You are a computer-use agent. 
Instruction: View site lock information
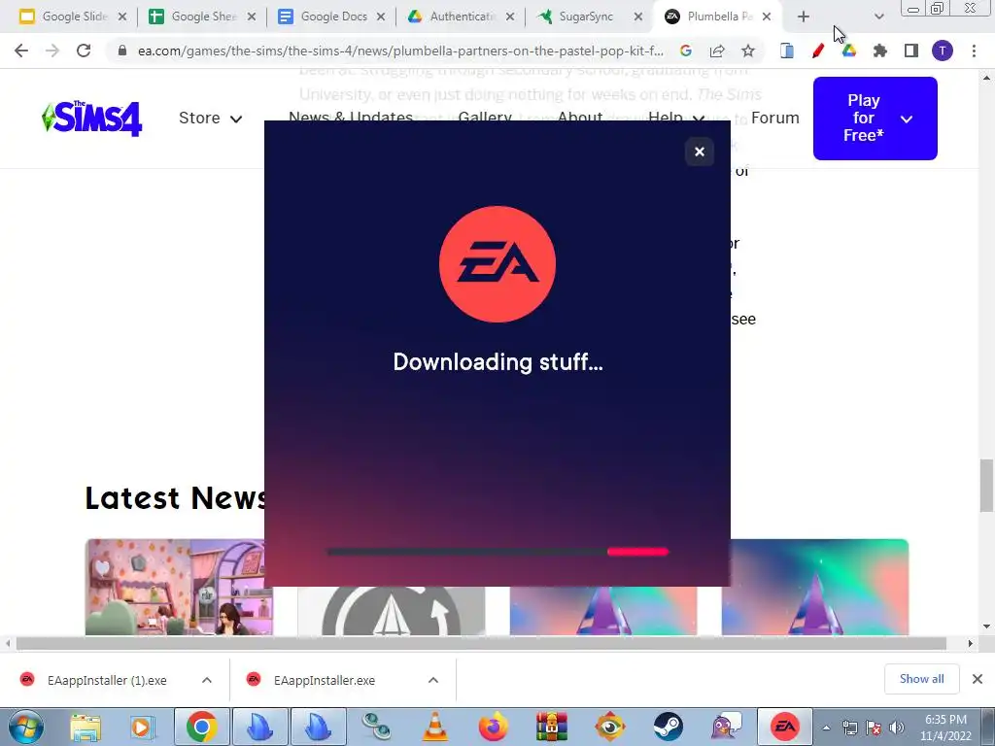click(x=122, y=51)
